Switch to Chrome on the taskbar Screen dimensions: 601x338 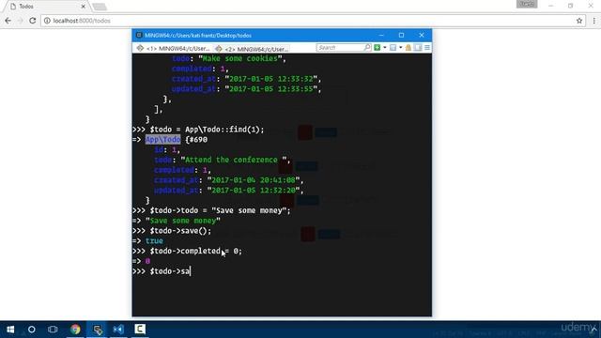tap(75, 330)
